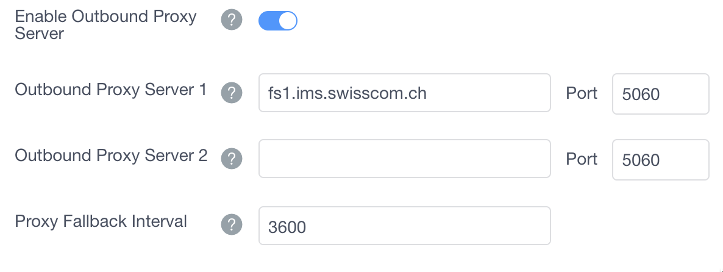Click the Proxy Fallback Interval label
Image resolution: width=723 pixels, height=272 pixels.
pyautogui.click(x=101, y=221)
